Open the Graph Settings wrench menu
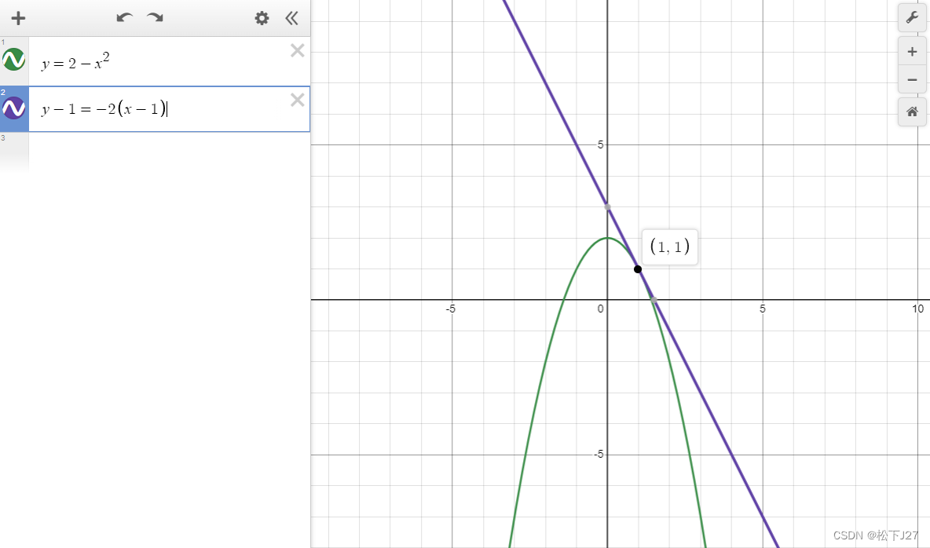The height and width of the screenshot is (548, 930). click(912, 18)
